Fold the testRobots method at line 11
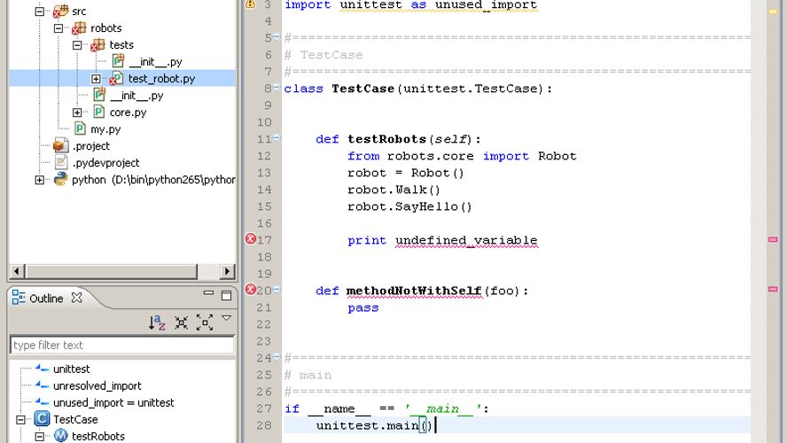787x443 pixels. click(277, 139)
